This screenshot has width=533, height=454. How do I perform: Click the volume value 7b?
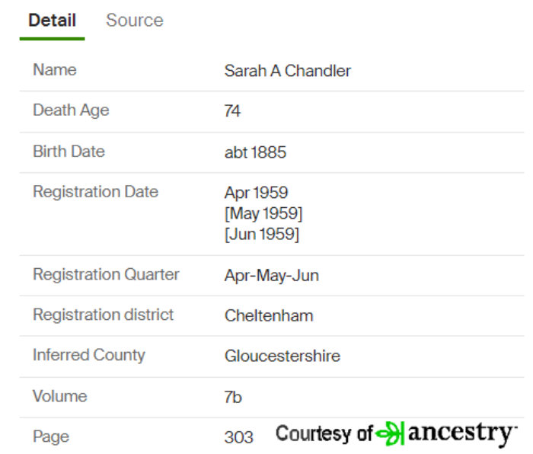[x=233, y=397]
